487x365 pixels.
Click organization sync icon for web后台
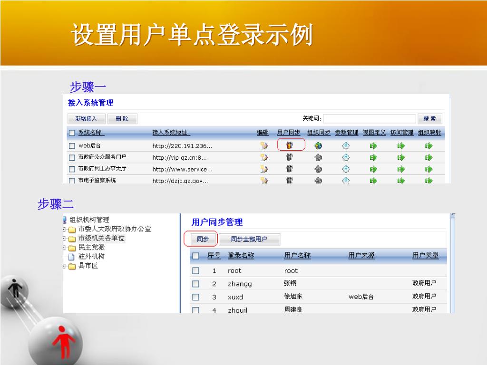pyautogui.click(x=318, y=146)
